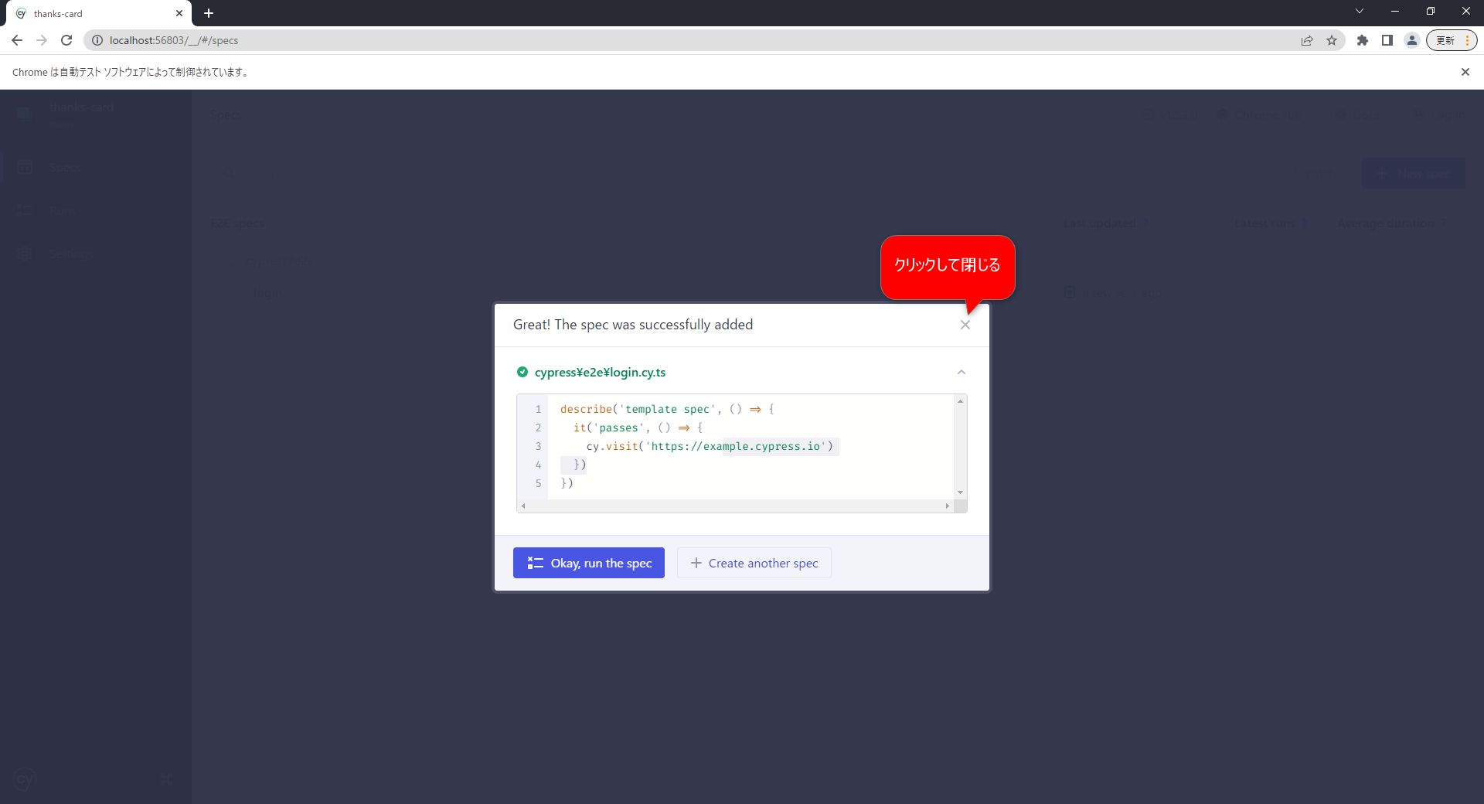This screenshot has width=1484, height=804.
Task: Close the spec added dialog
Action: (x=965, y=325)
